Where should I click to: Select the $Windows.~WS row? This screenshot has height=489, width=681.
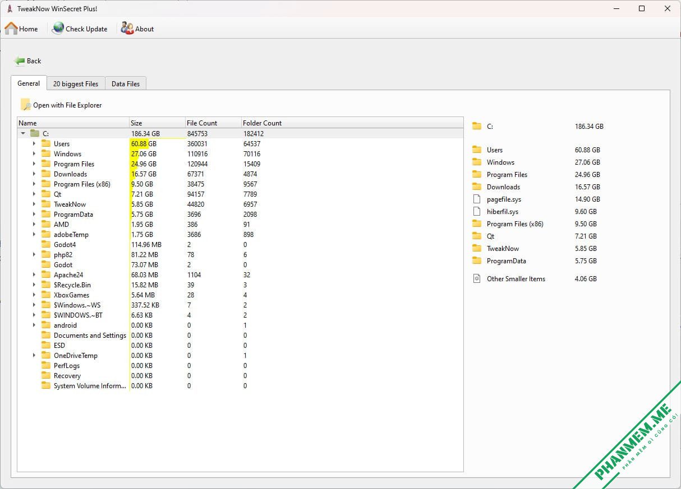click(240, 305)
